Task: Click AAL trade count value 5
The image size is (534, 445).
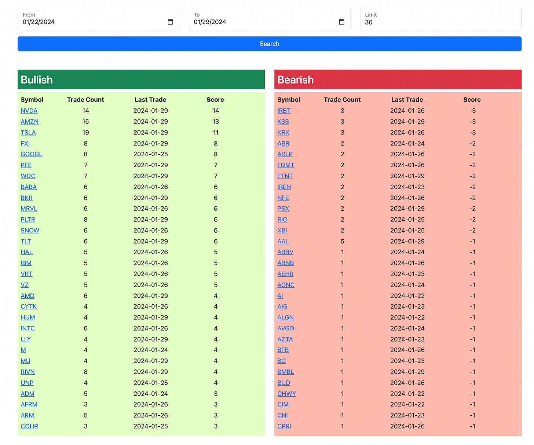Action: (343, 242)
